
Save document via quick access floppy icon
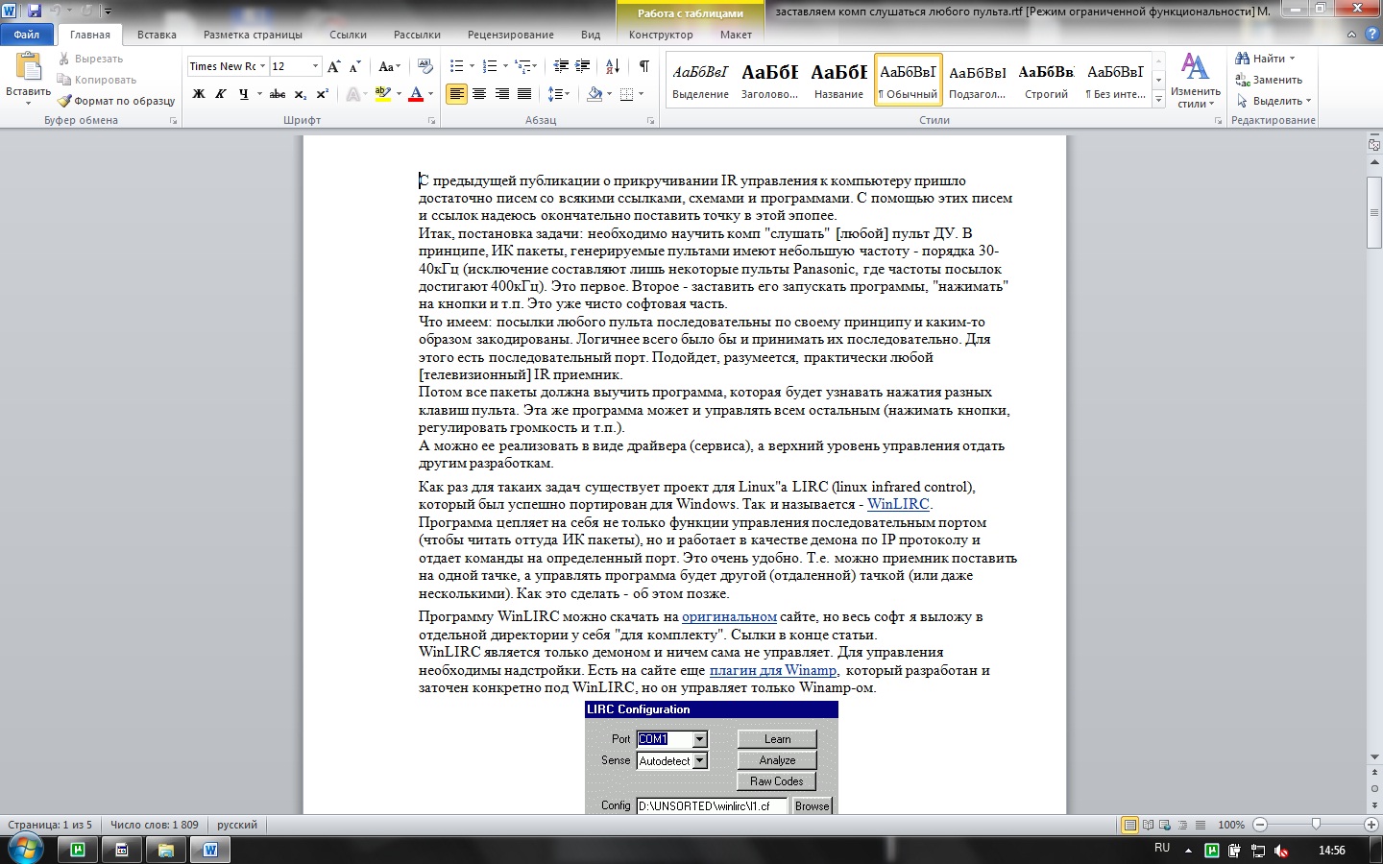pos(35,11)
